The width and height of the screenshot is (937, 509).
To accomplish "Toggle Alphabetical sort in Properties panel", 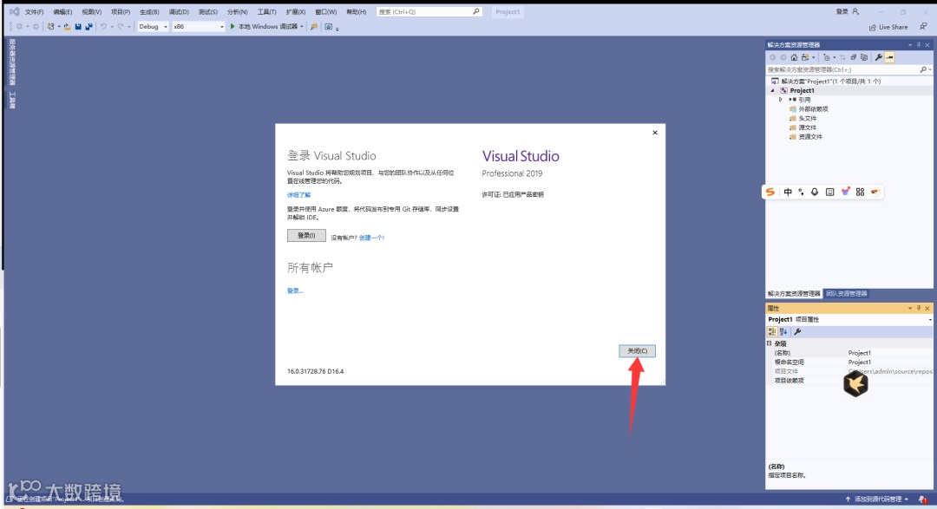I will point(783,331).
